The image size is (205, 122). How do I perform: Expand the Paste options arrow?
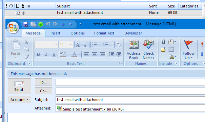(16, 57)
